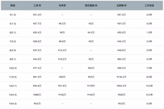Click year-end bonus ¥30万

point(62,77)
